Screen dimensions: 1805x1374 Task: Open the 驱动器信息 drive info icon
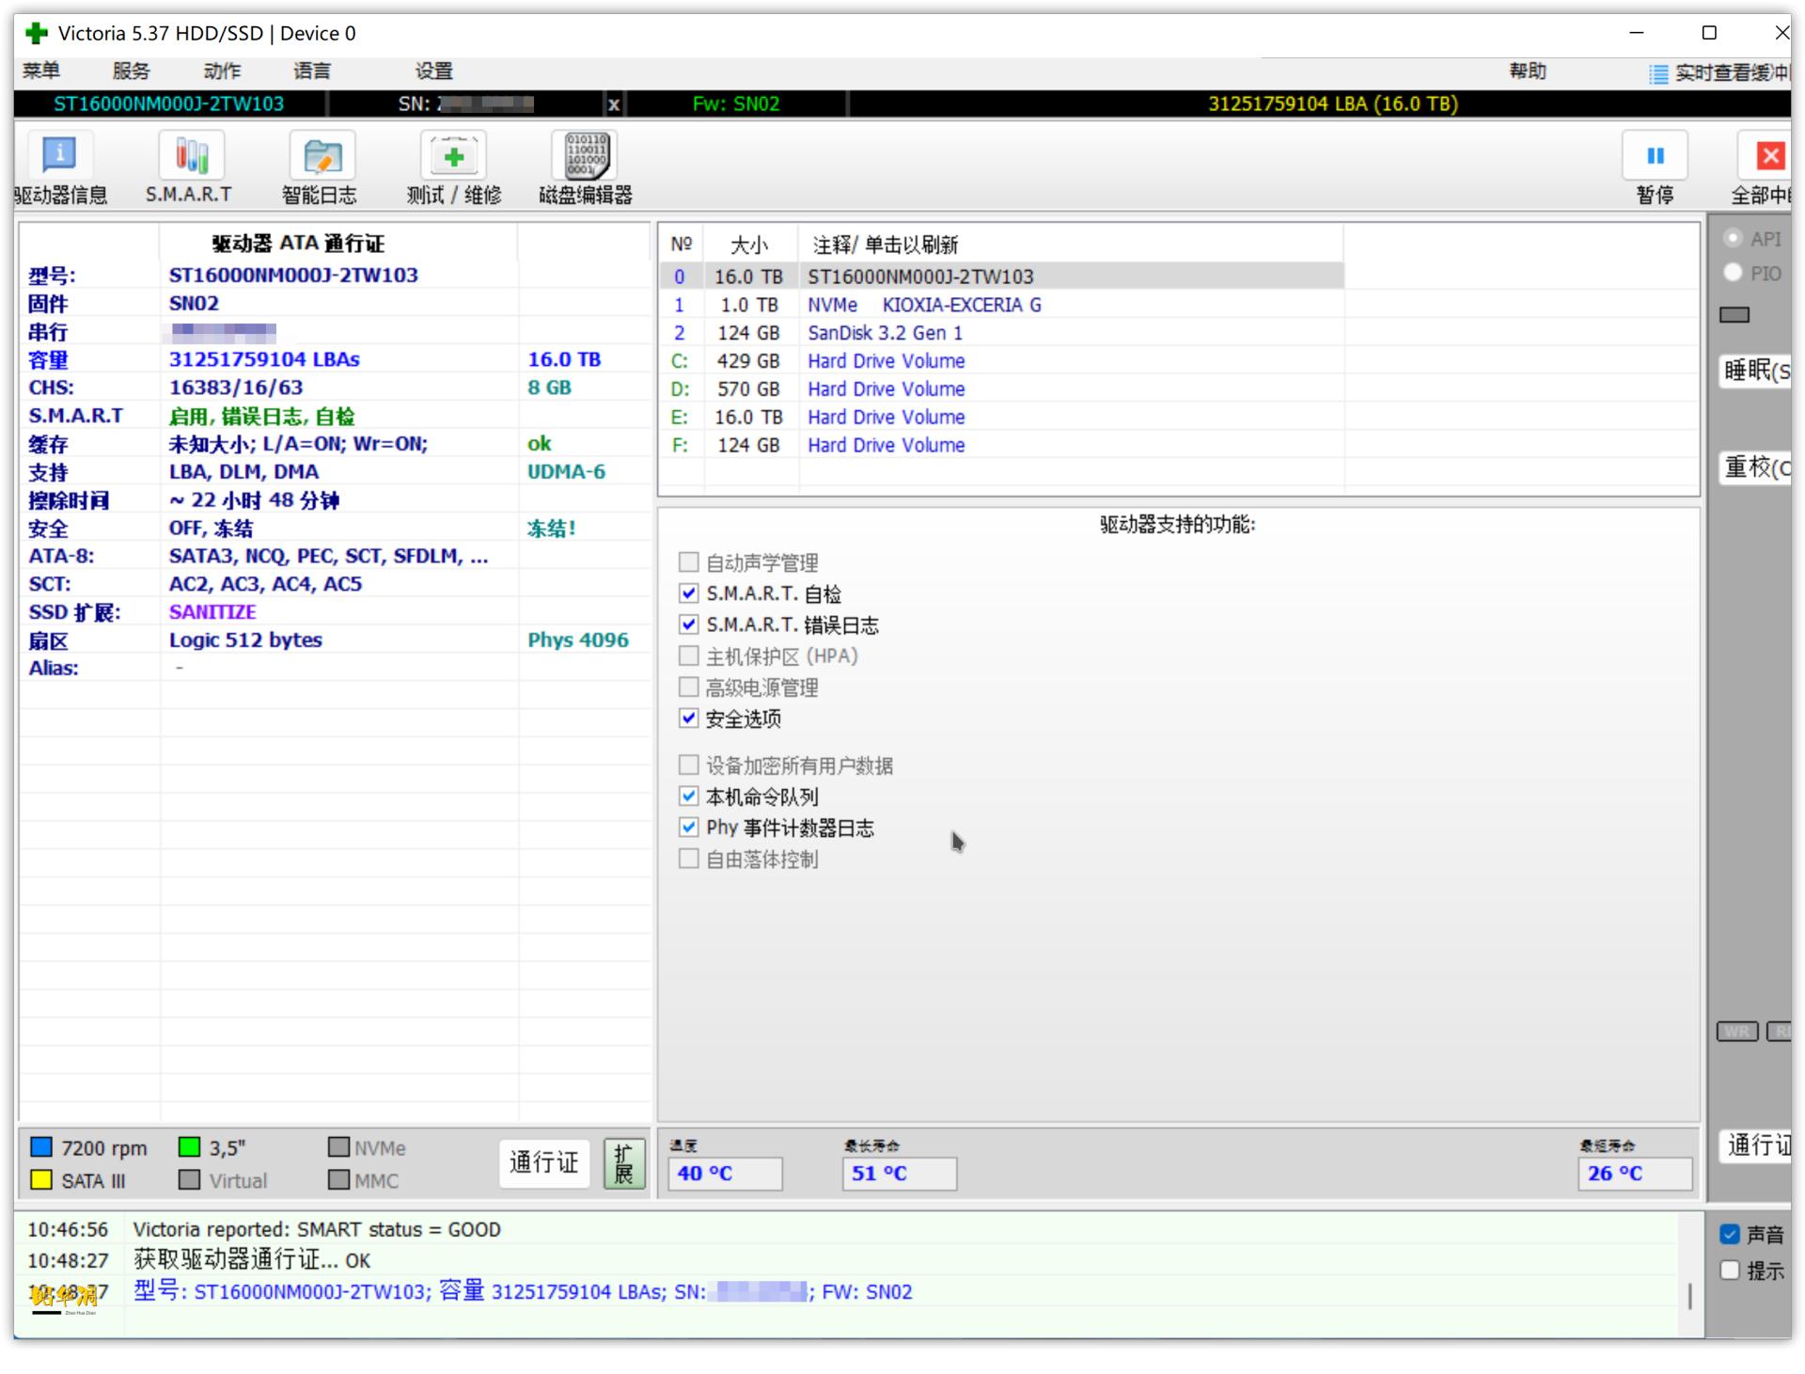(x=59, y=156)
